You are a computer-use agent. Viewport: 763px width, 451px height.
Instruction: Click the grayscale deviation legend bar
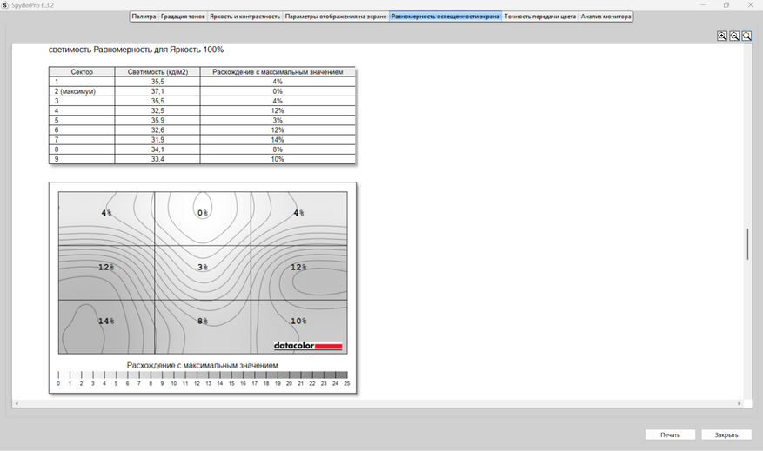pyautogui.click(x=203, y=375)
